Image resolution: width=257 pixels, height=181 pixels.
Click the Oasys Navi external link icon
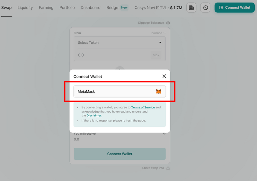pos(157,8)
